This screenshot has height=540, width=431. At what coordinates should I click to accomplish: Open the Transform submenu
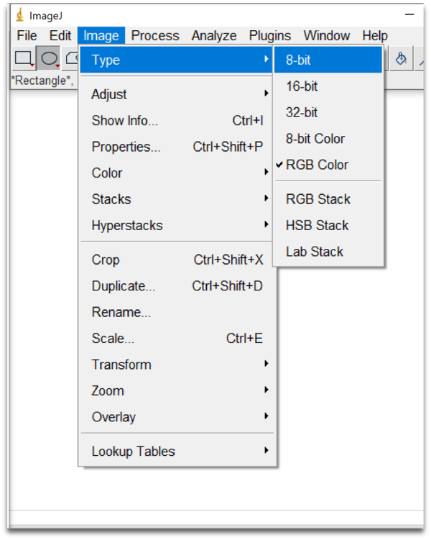click(x=121, y=365)
